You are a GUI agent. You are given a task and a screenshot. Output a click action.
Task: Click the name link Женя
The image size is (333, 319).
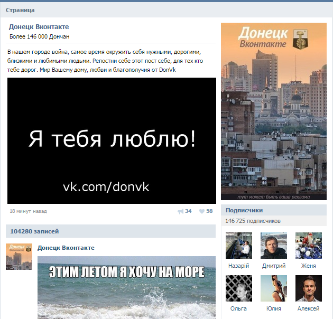(309, 266)
